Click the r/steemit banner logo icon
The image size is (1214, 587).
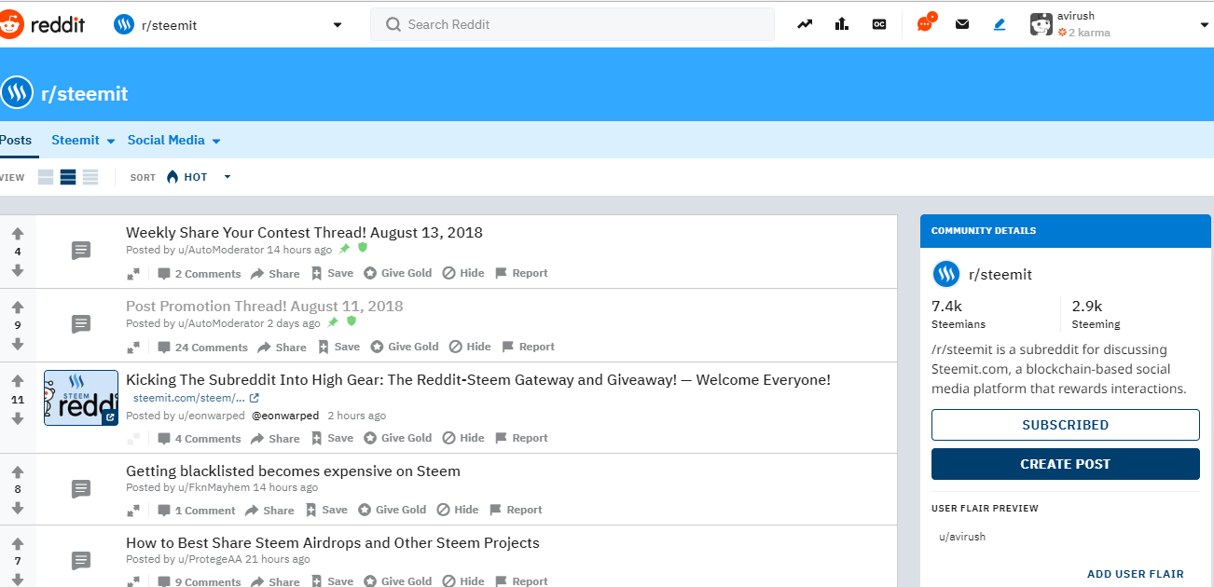(17, 93)
